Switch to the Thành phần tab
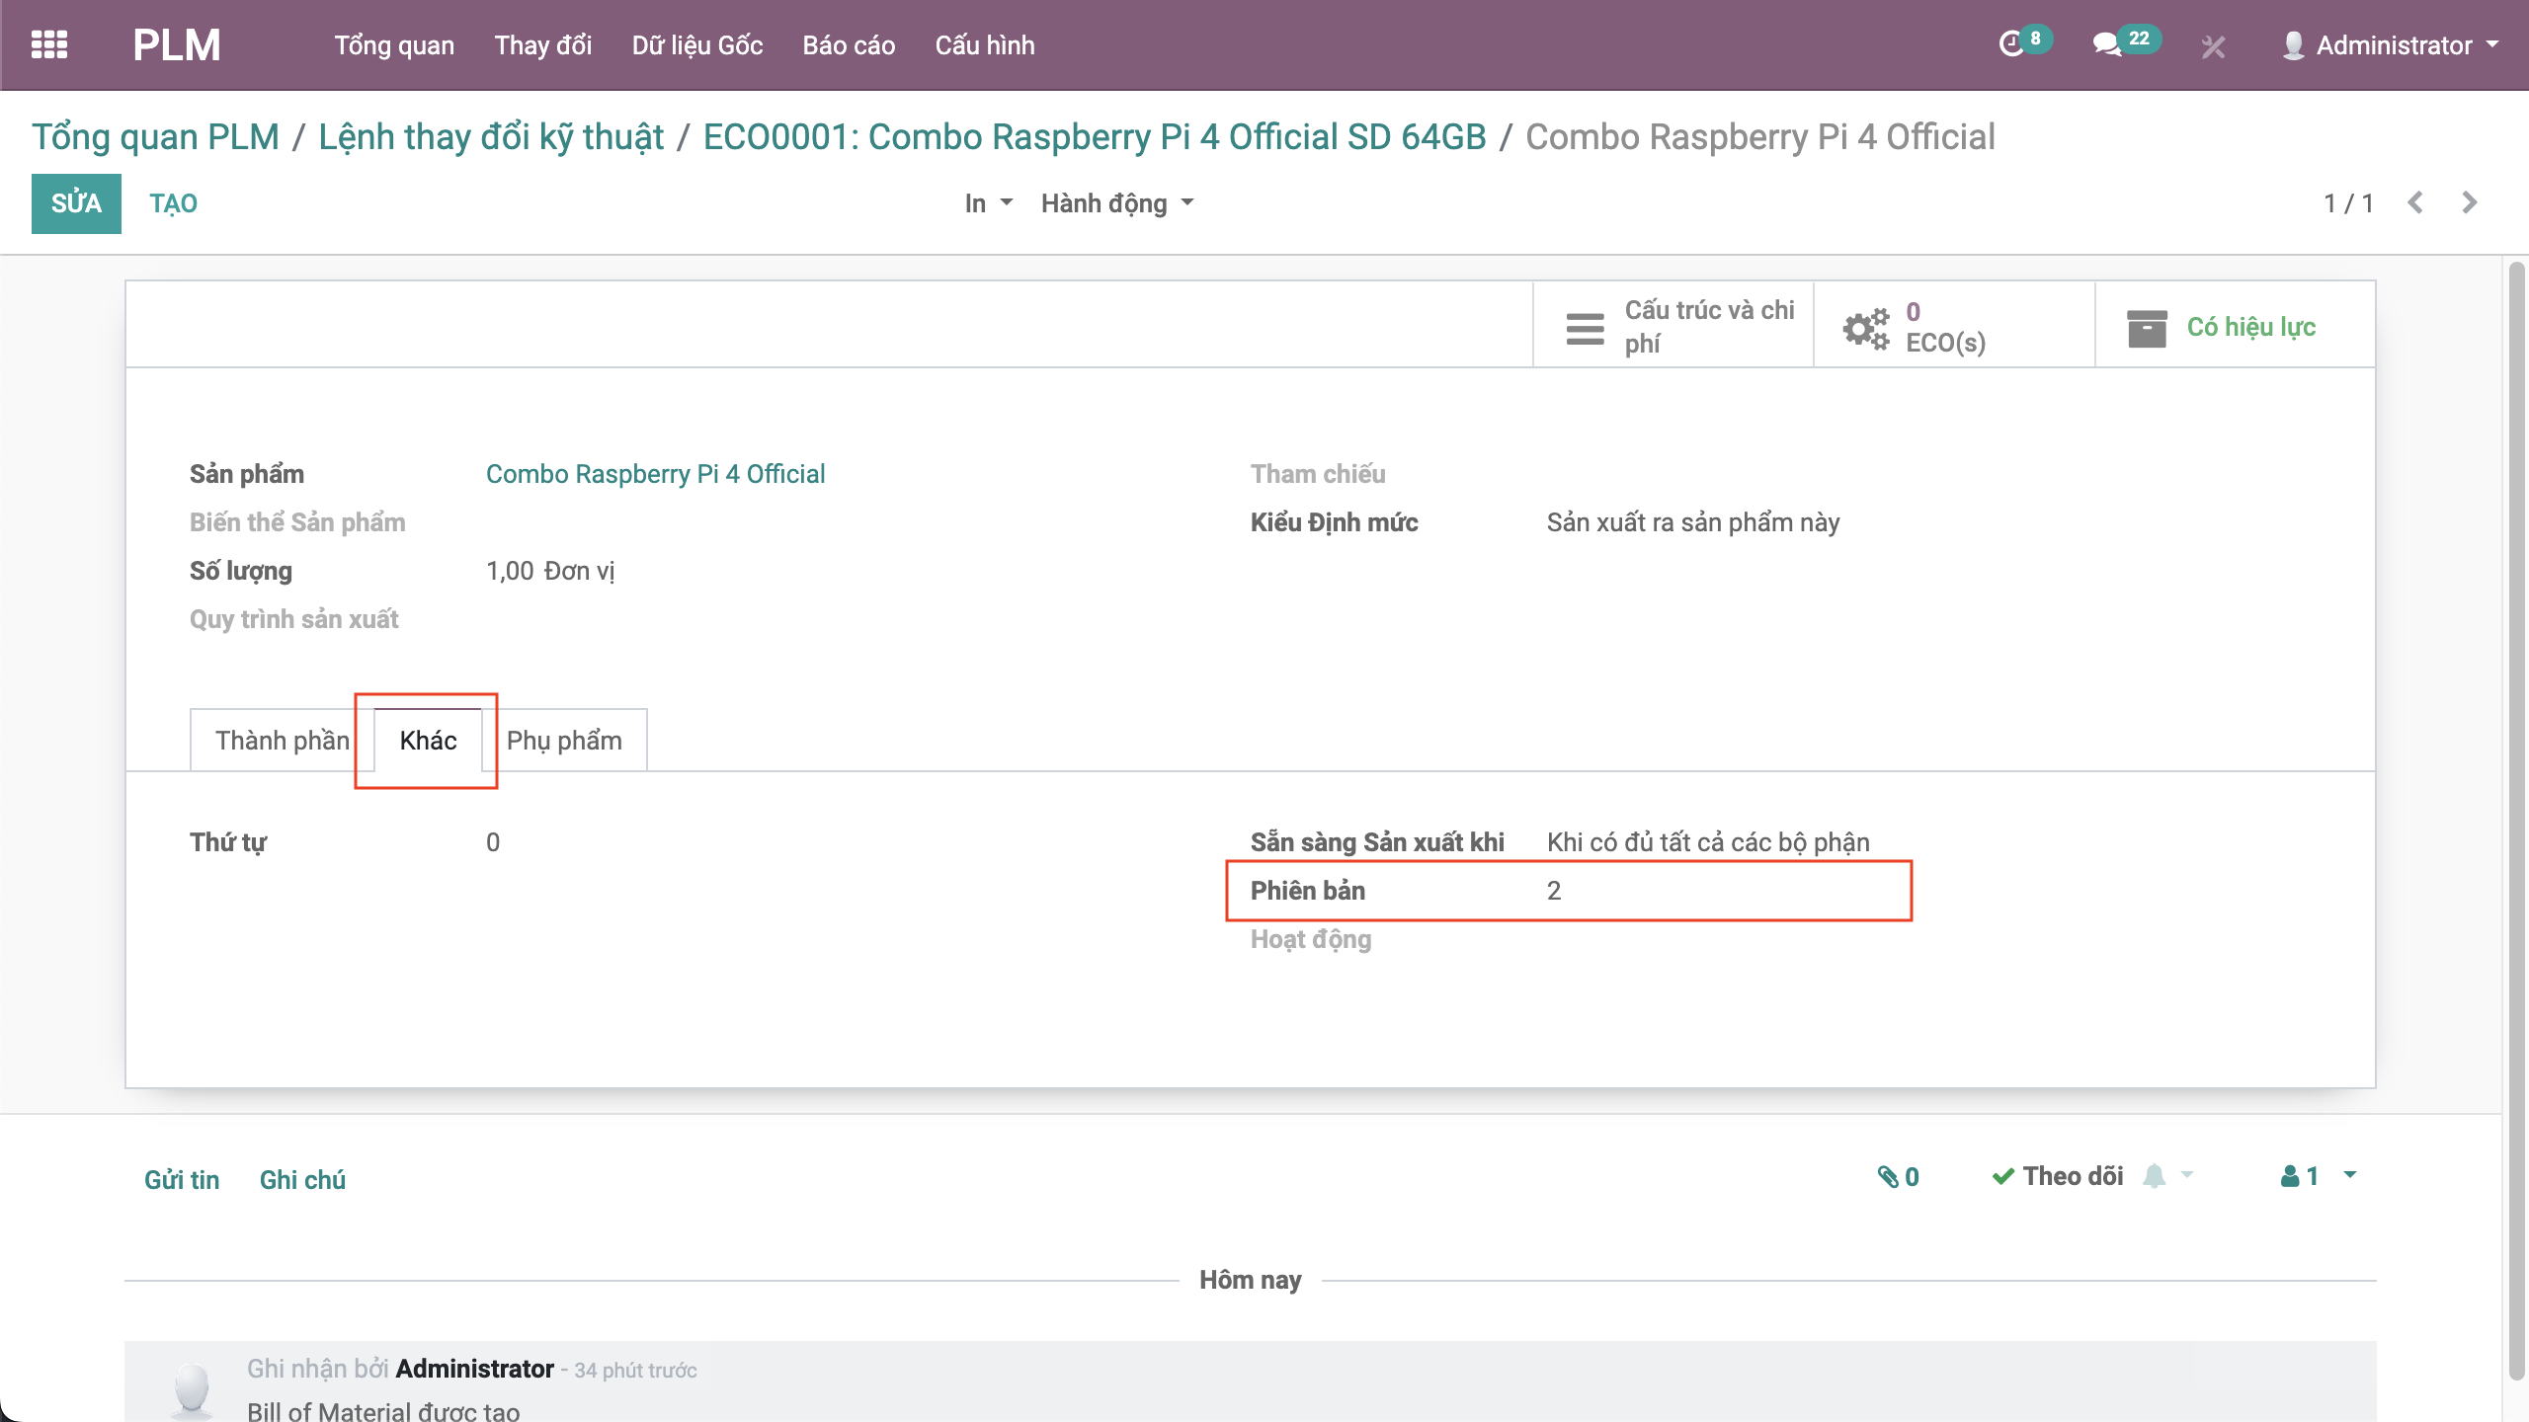 [x=282, y=741]
